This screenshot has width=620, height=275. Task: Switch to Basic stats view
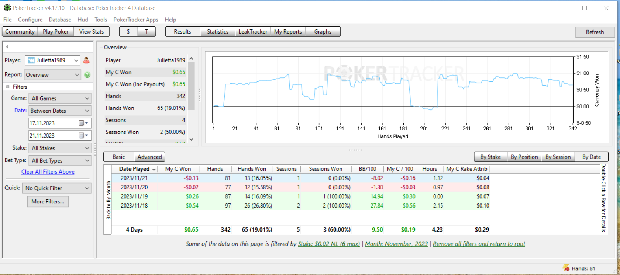click(x=119, y=157)
